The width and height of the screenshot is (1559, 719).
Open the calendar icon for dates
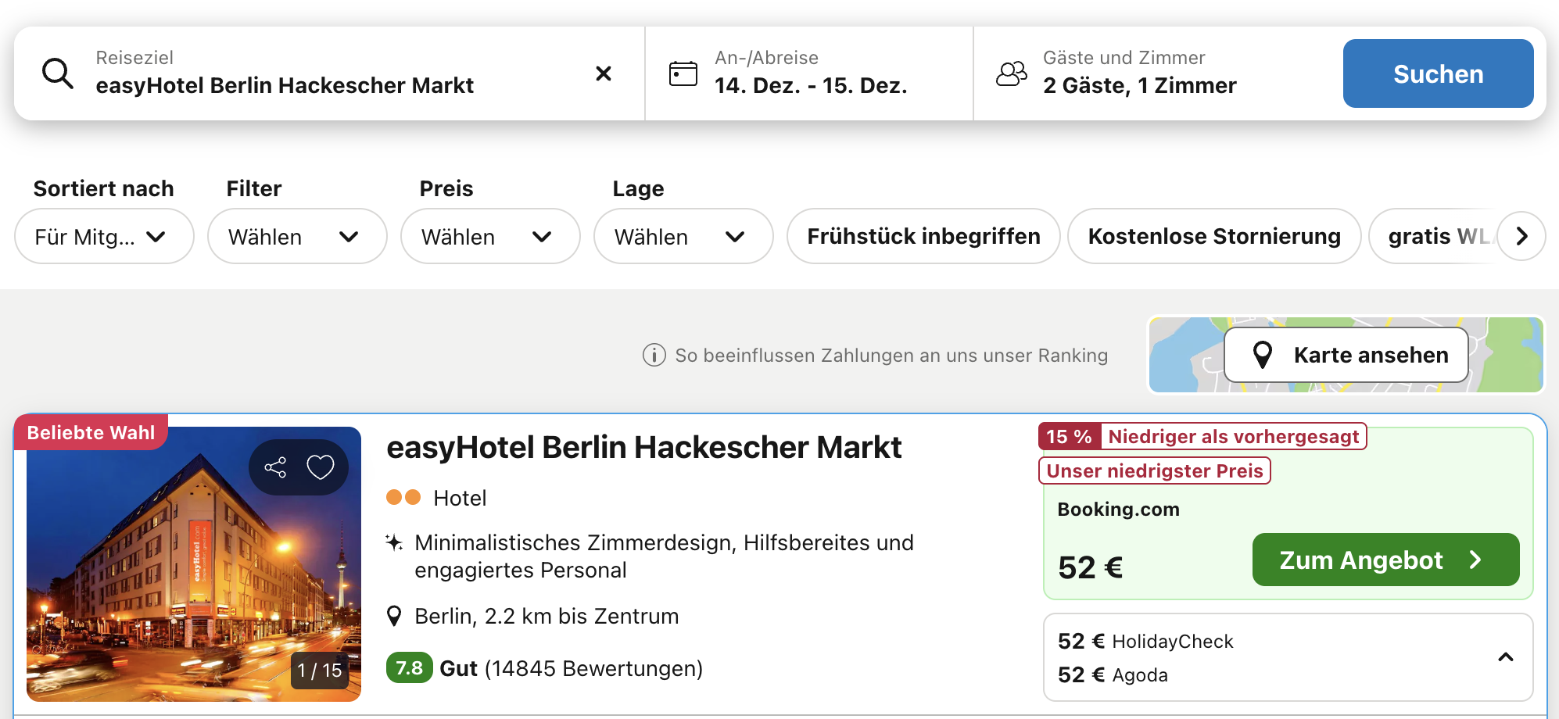pyautogui.click(x=683, y=73)
